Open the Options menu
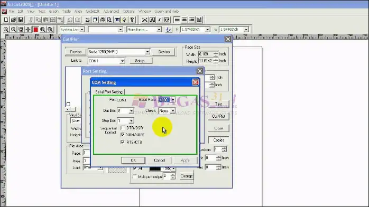The width and height of the screenshot is (369, 207). tap(128, 11)
